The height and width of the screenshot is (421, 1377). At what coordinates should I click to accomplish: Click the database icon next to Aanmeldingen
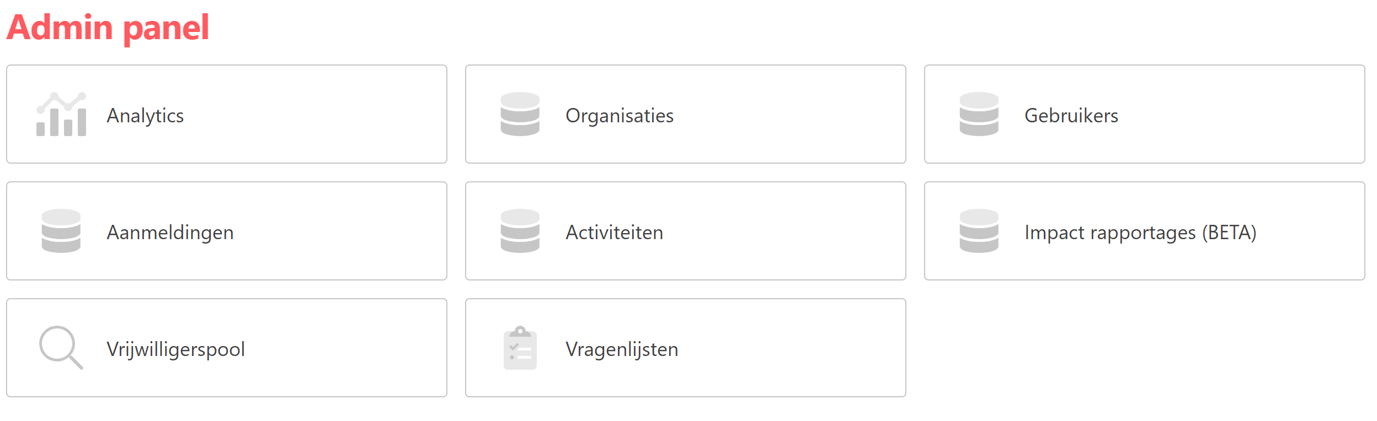(x=61, y=231)
